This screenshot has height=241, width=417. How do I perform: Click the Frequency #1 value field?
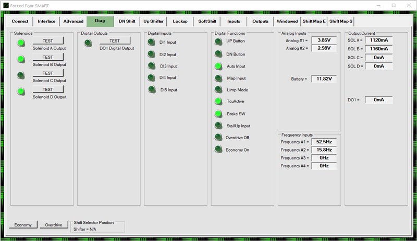point(324,142)
